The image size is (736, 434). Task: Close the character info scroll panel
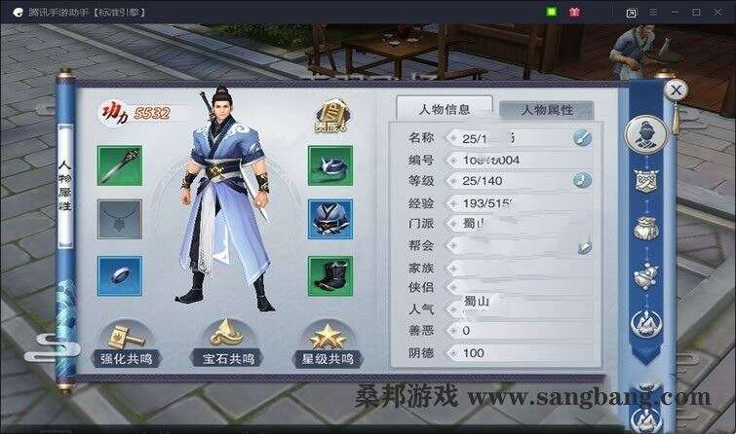click(676, 90)
